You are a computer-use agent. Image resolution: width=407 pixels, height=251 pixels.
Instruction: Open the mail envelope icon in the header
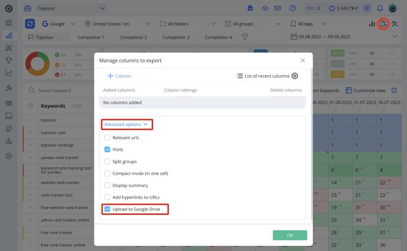(278, 8)
